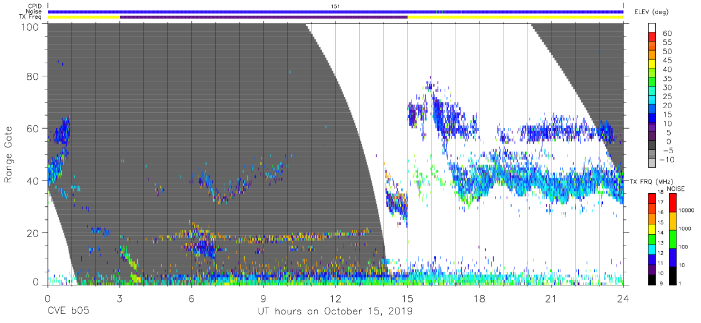Click the NOISE legend title
Screen dimensions: 701x323
point(676,189)
